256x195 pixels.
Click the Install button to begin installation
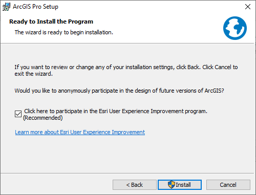[x=180, y=185]
